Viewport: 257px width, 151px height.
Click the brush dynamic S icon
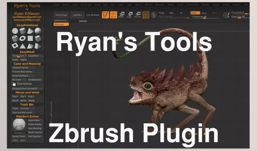[226, 15]
